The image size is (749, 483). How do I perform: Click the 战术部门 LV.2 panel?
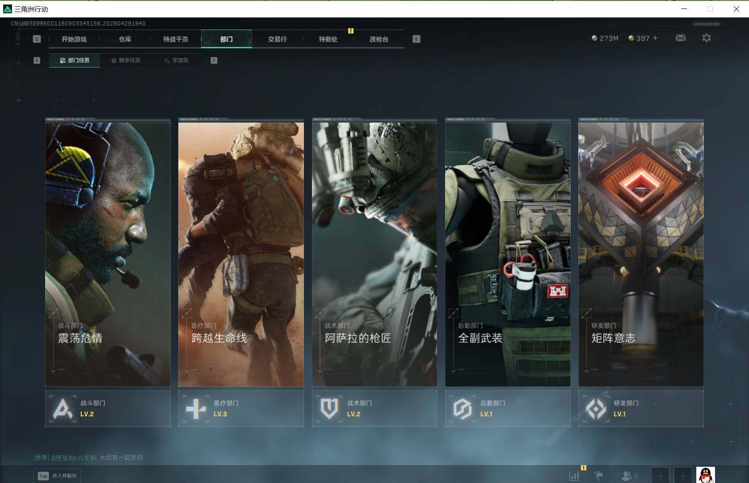click(x=374, y=409)
